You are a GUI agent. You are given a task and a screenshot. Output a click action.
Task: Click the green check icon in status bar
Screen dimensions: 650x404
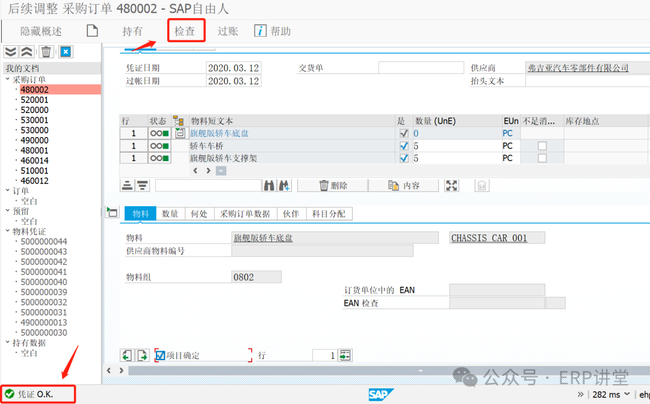click(x=10, y=394)
